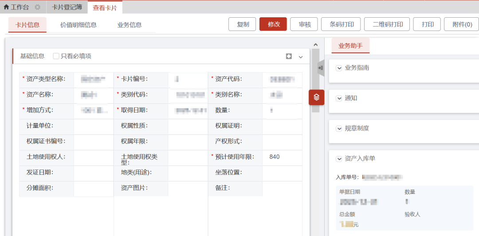479x236 pixels.
Task: Click the 类别代码 label
Action: click(135, 94)
